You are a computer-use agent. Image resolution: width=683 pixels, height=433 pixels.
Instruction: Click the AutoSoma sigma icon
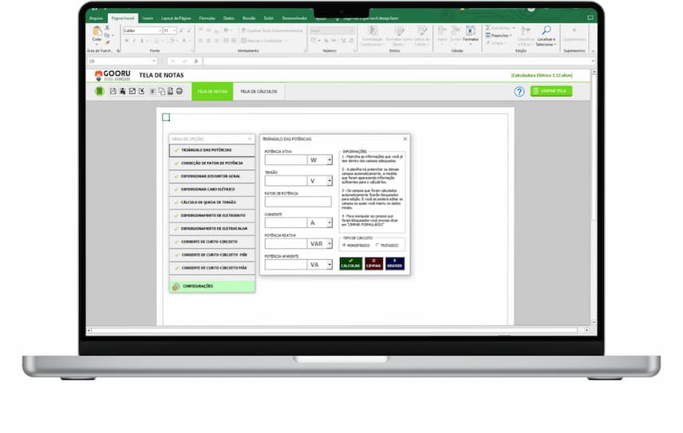(488, 28)
